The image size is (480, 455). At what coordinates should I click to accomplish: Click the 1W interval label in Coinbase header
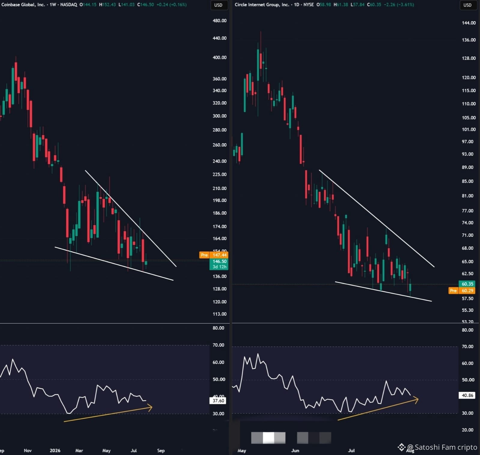tap(53, 5)
